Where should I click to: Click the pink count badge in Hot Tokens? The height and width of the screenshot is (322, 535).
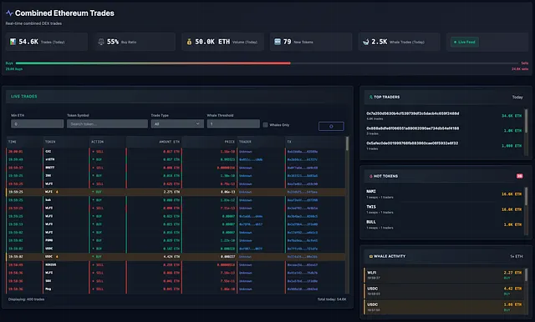coord(519,176)
